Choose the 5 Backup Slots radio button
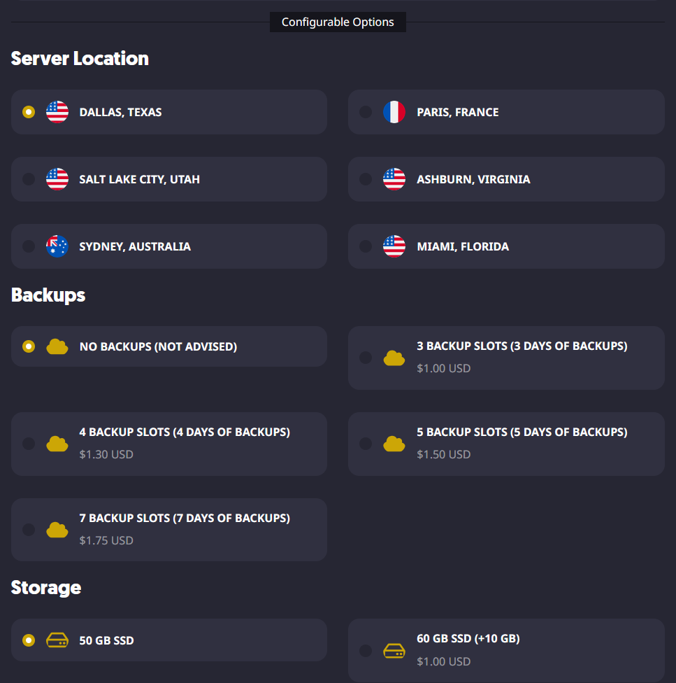The height and width of the screenshot is (683, 676). 366,444
